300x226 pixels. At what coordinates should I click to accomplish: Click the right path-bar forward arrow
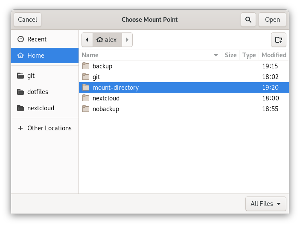[x=127, y=40]
